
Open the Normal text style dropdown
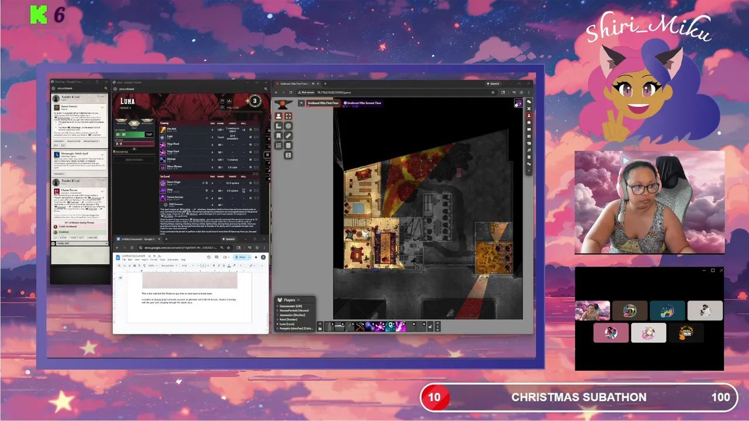tap(169, 265)
